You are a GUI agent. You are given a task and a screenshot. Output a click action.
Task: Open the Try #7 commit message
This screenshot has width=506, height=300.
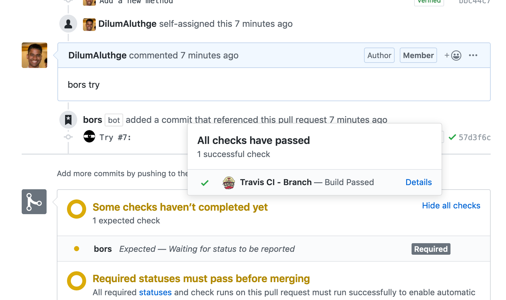pyautogui.click(x=115, y=138)
